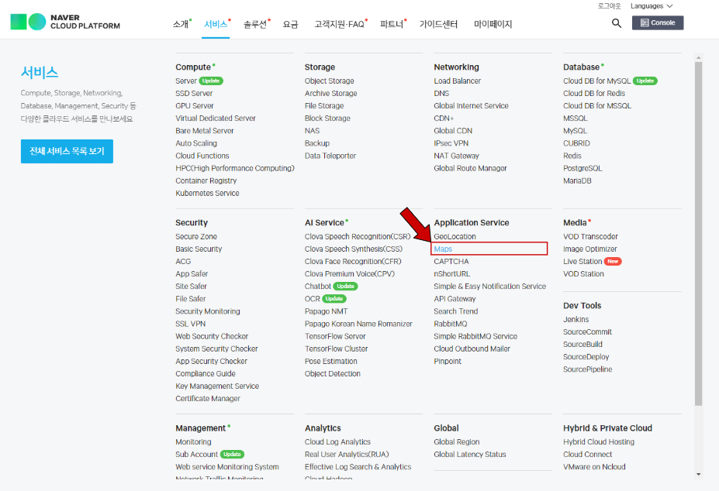Open the MariaDB link
This screenshot has width=719, height=491.
click(x=577, y=181)
